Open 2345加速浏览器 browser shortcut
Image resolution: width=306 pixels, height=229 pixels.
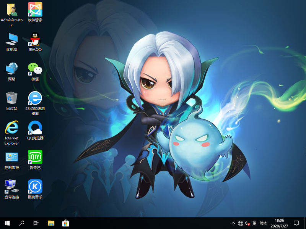click(35, 98)
